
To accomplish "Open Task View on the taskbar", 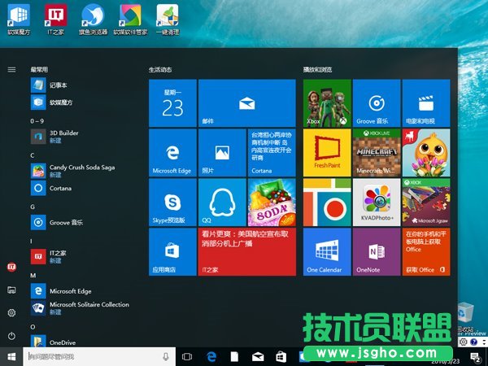I will [x=187, y=357].
